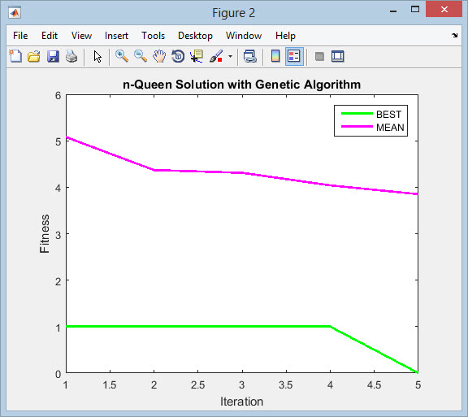Viewport: 468px width, 417px height.
Task: Toggle the Insert Colorbar button
Action: (275, 56)
